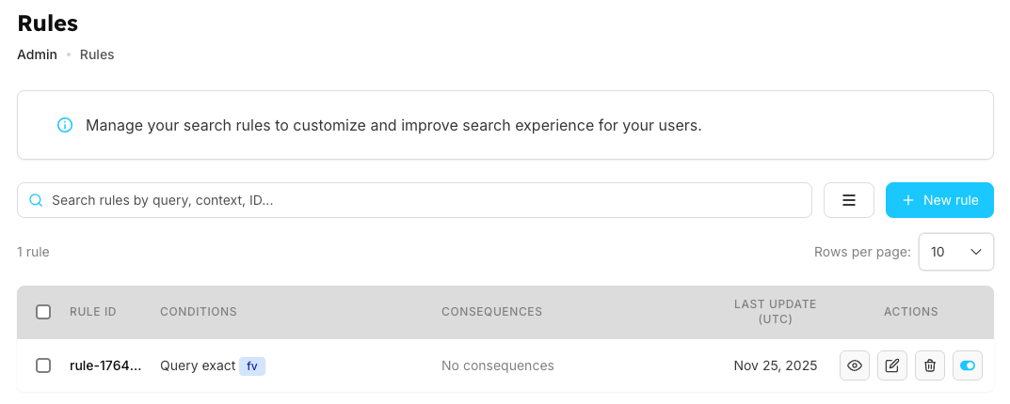Click the Last Update (UTC) column header
The width and height of the screenshot is (1010, 404).
776,312
